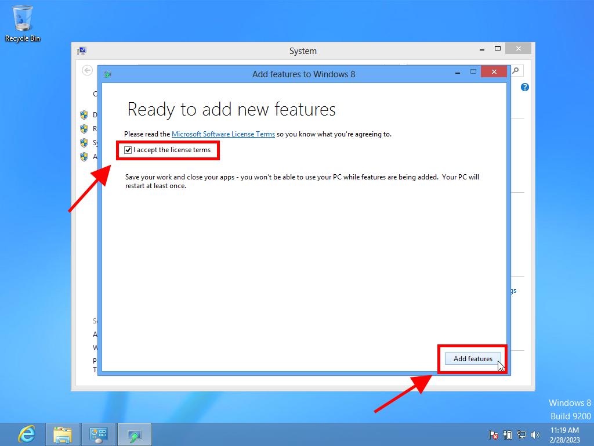The height and width of the screenshot is (446, 594).
Task: Open the Microsoft Software License Terms link
Action: pyautogui.click(x=223, y=134)
